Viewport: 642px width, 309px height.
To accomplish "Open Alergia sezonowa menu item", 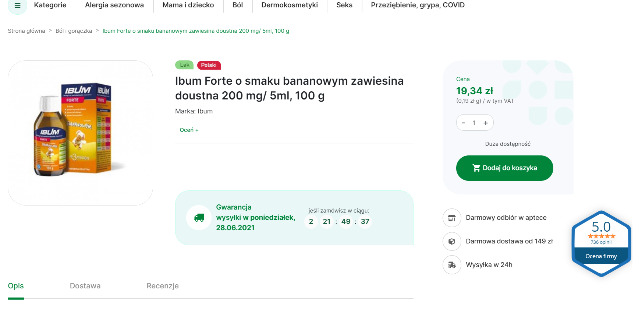I will click(x=114, y=5).
